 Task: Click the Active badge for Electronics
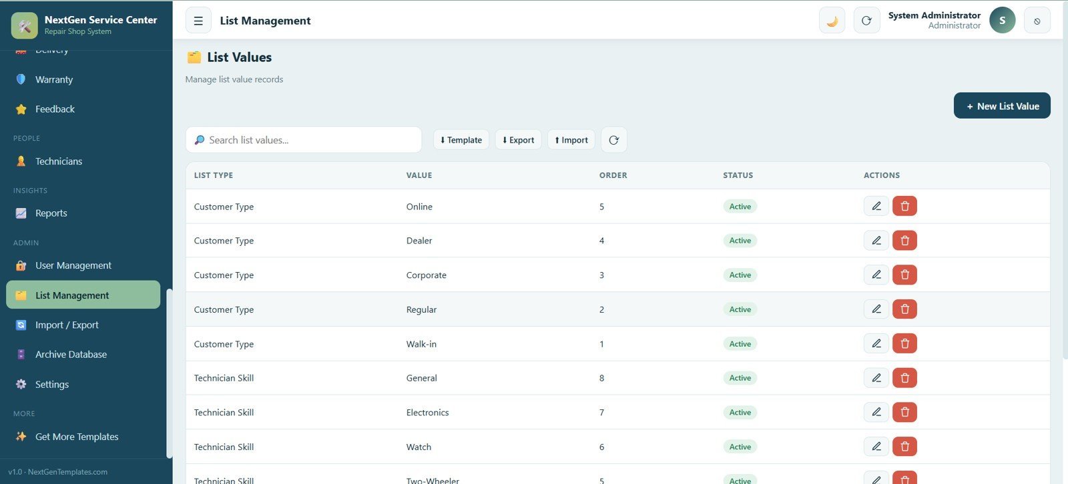coord(740,413)
